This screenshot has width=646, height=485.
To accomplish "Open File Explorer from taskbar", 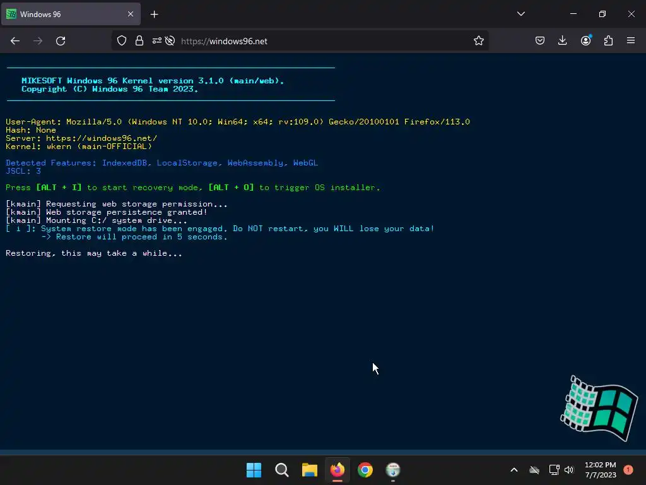I will [309, 470].
